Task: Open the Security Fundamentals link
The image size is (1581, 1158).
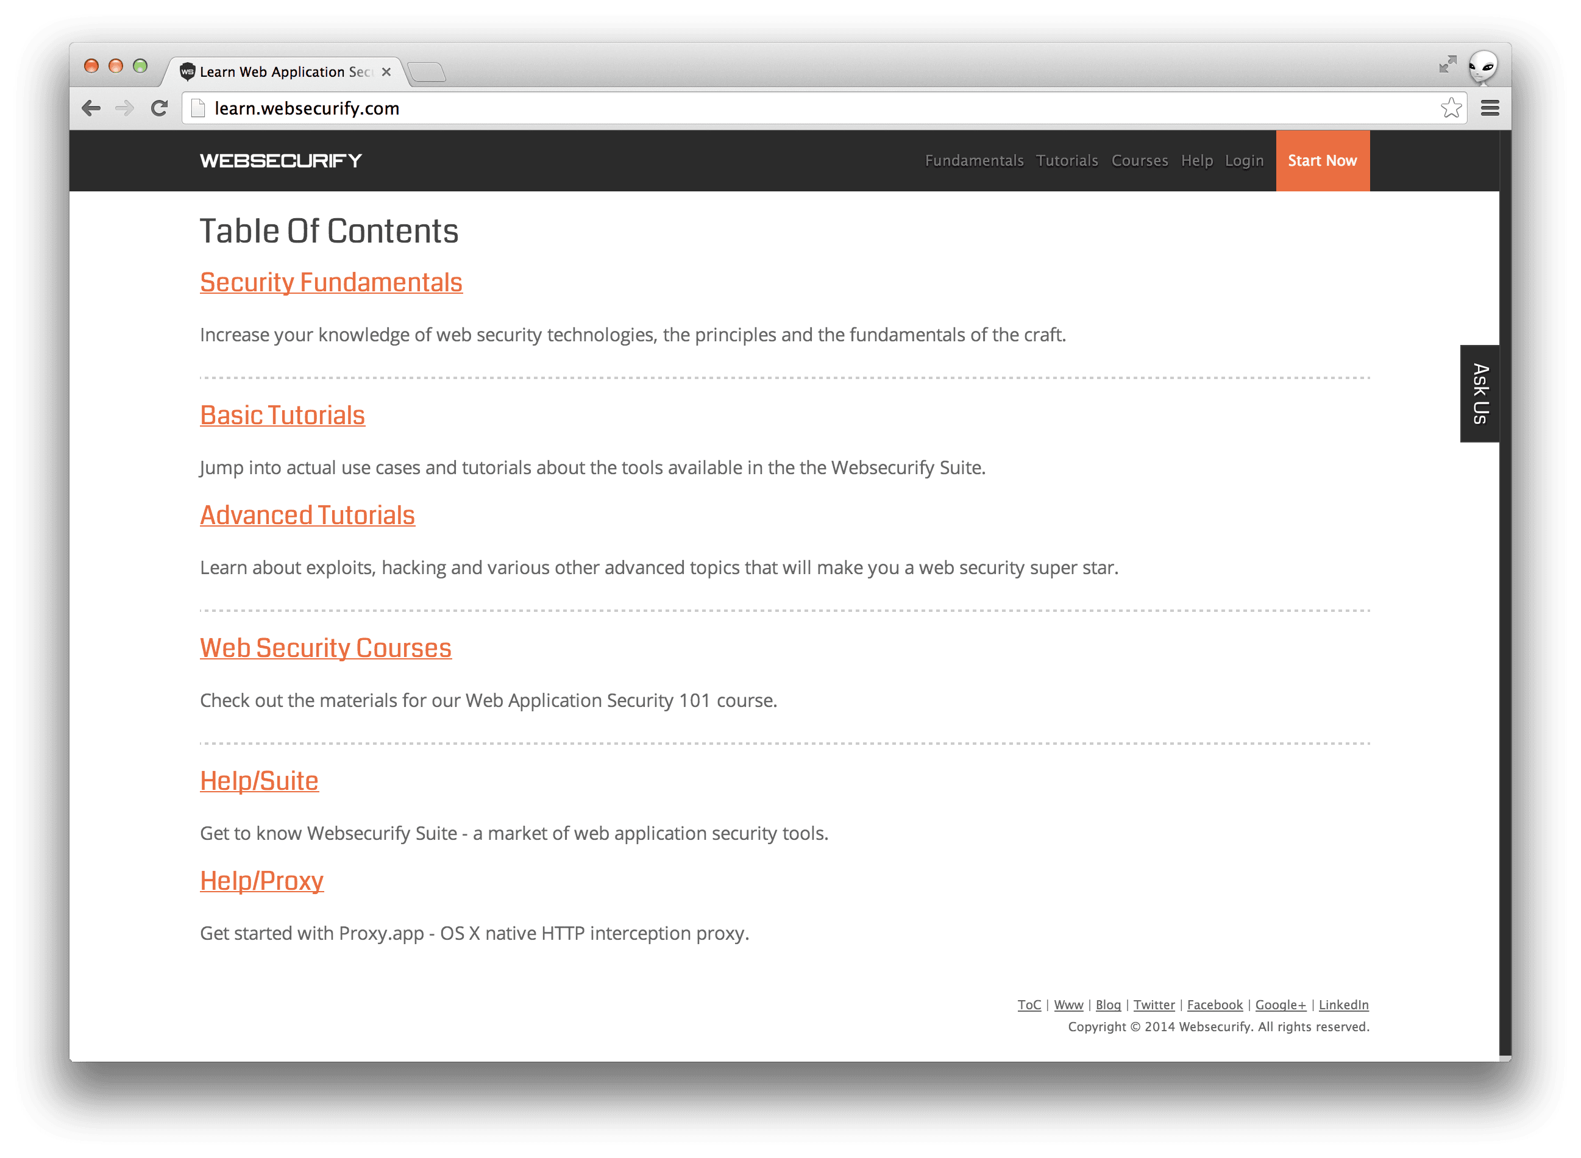Action: (x=331, y=282)
